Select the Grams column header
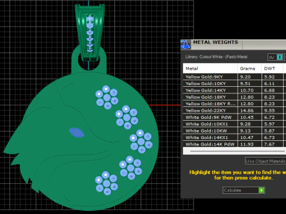286x214 pixels. [x=250, y=68]
